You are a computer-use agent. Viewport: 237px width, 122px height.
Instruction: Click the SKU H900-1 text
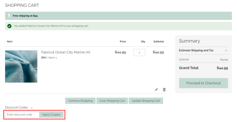tap(49, 57)
